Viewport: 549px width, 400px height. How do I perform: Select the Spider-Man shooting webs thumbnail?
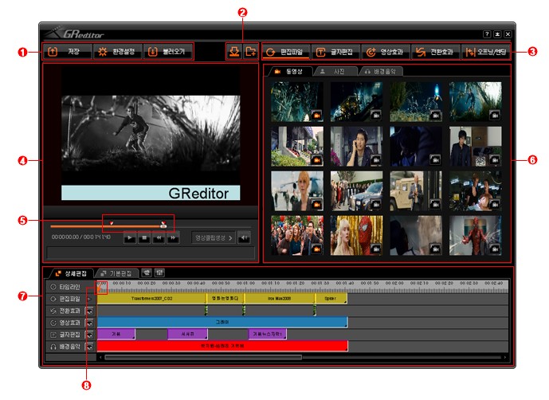[x=476, y=235]
